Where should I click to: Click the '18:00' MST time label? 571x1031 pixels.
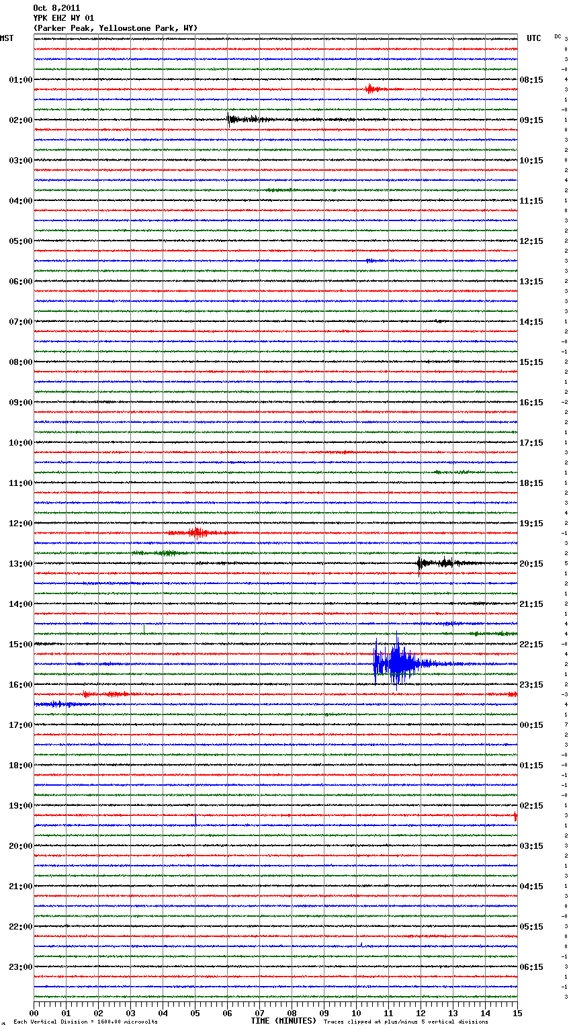(x=21, y=766)
